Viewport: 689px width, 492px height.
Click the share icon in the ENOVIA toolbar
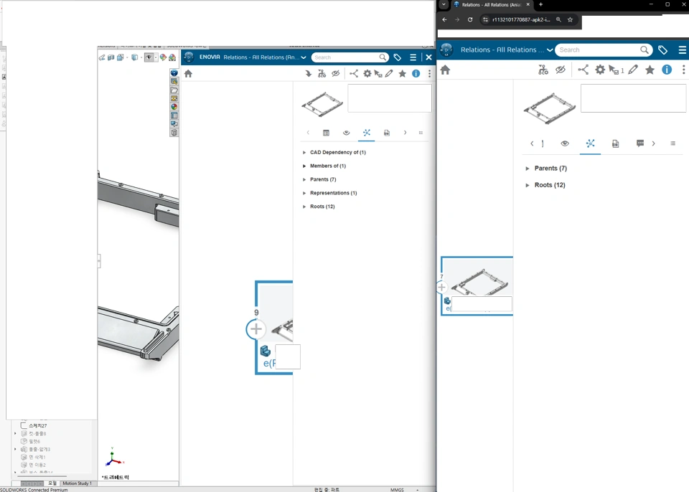coord(354,73)
